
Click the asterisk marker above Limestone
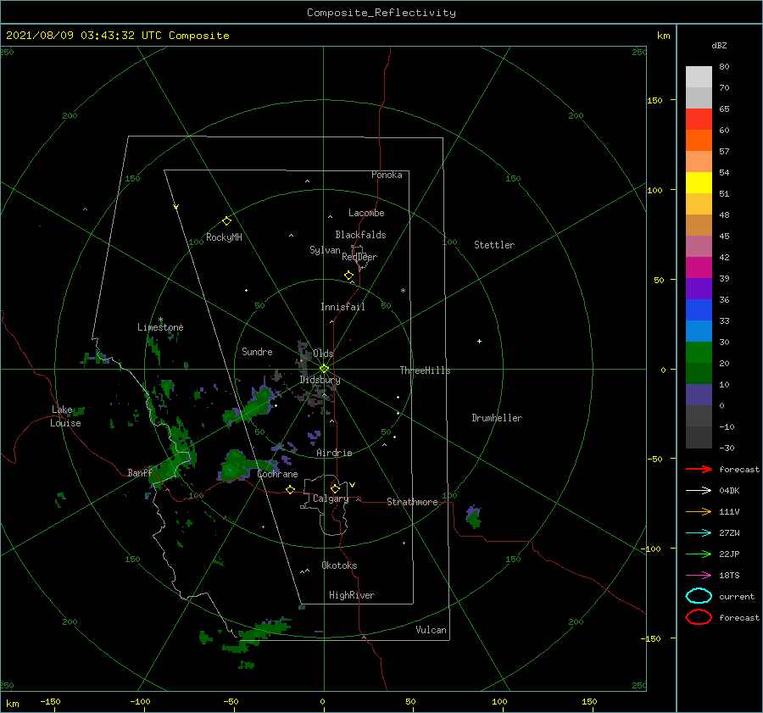point(160,320)
